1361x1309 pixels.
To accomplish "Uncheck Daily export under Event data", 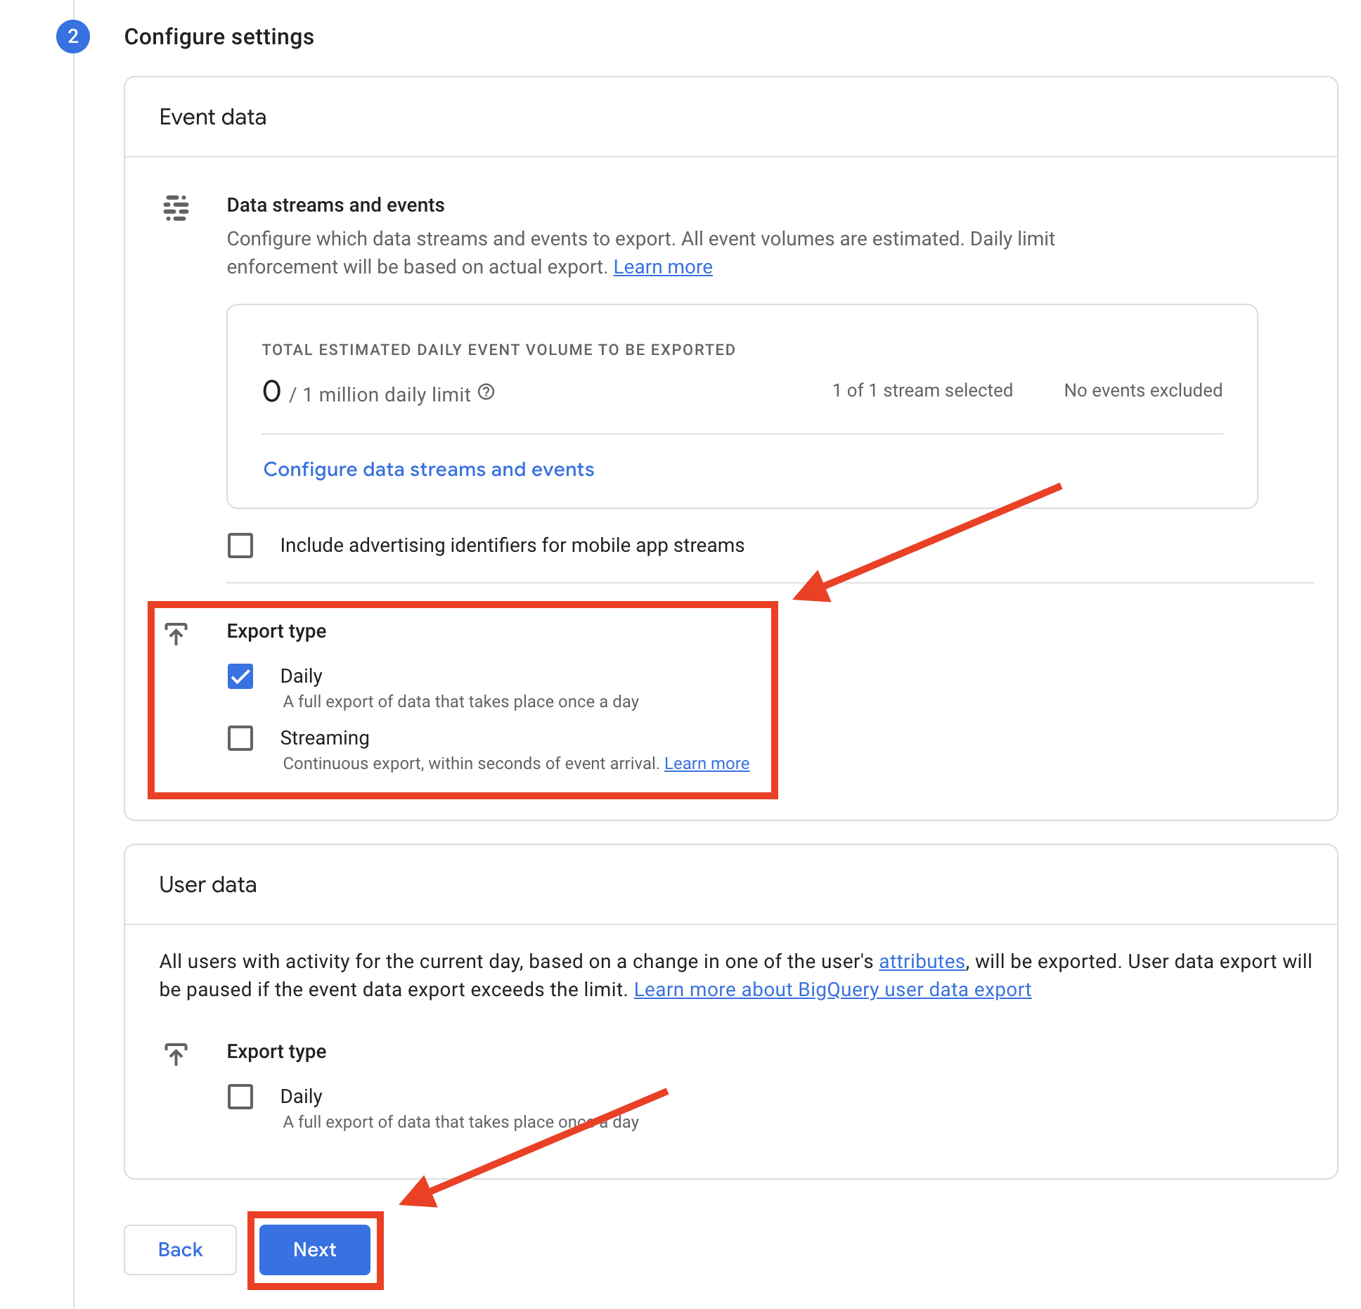I will 240,676.
